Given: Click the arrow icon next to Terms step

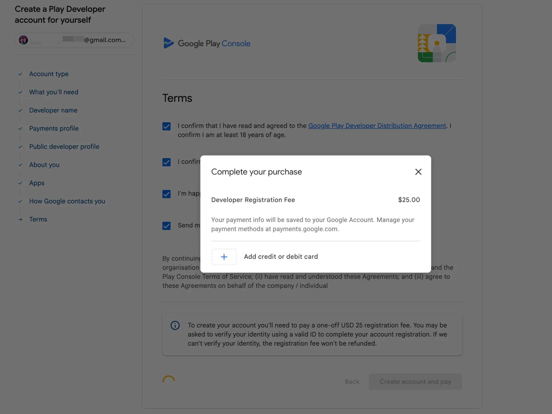Looking at the screenshot, I should coord(20,219).
